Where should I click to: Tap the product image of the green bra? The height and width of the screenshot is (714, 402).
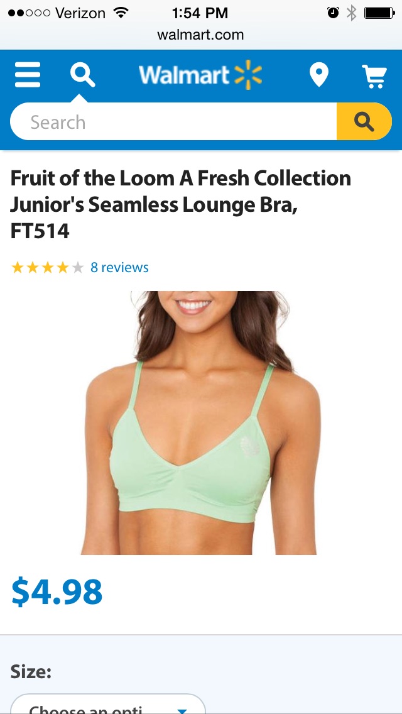pyautogui.click(x=200, y=422)
